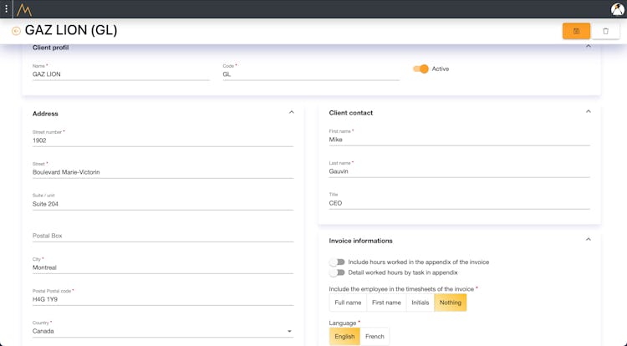Select Initials employee option
This screenshot has width=627, height=346.
coord(420,303)
